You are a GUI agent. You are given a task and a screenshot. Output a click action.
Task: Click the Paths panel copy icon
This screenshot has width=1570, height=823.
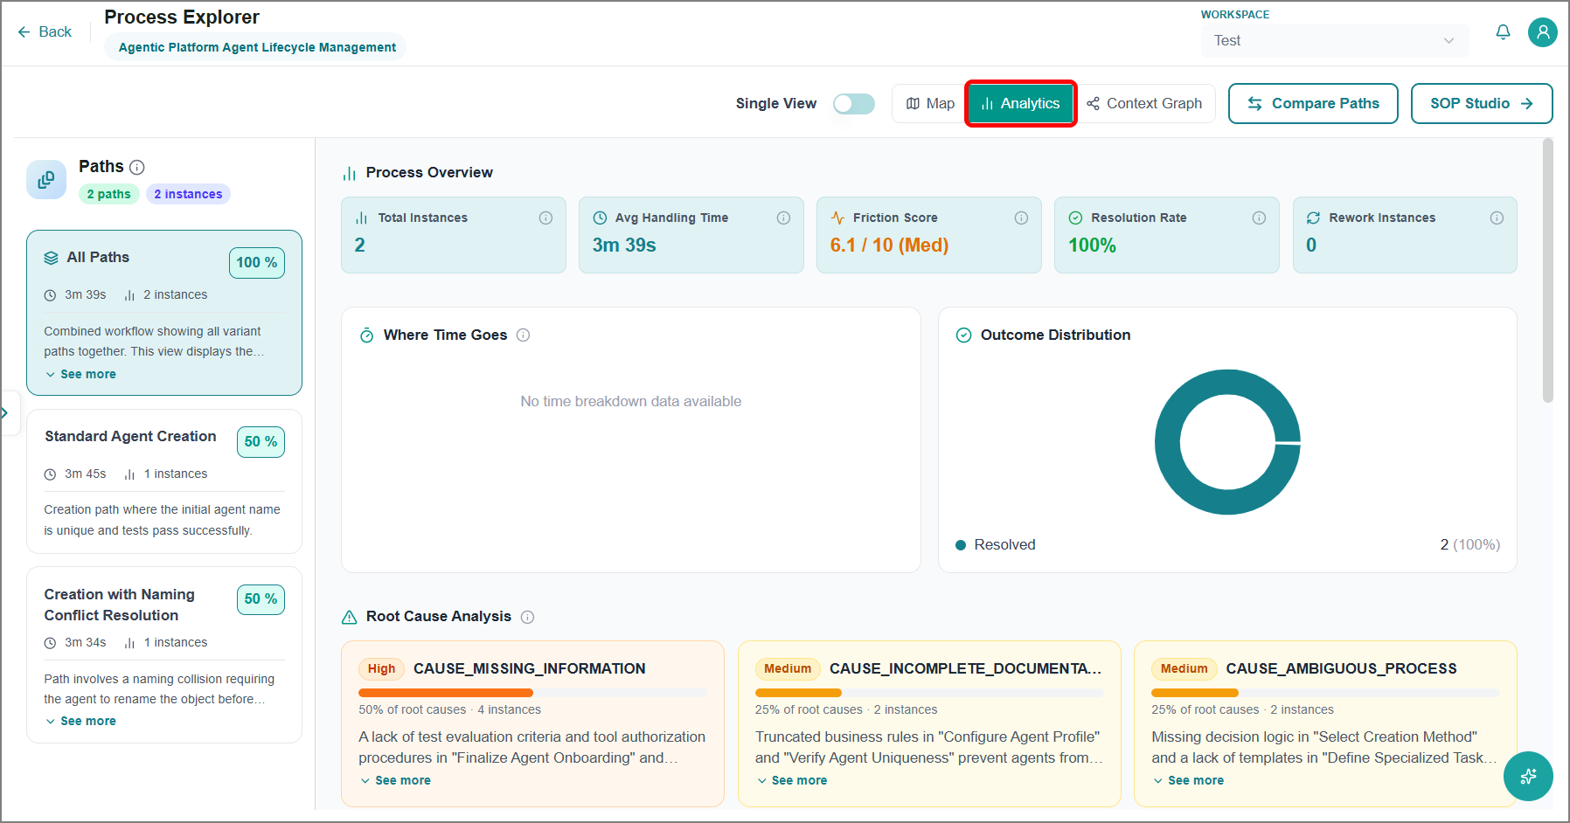pos(46,179)
